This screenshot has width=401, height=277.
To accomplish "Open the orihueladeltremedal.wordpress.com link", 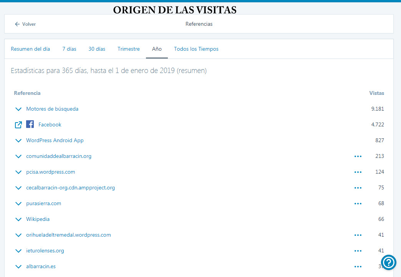I will pyautogui.click(x=68, y=235).
